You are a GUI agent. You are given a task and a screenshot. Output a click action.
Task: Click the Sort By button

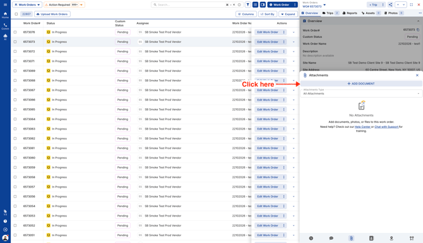pyautogui.click(x=267, y=14)
